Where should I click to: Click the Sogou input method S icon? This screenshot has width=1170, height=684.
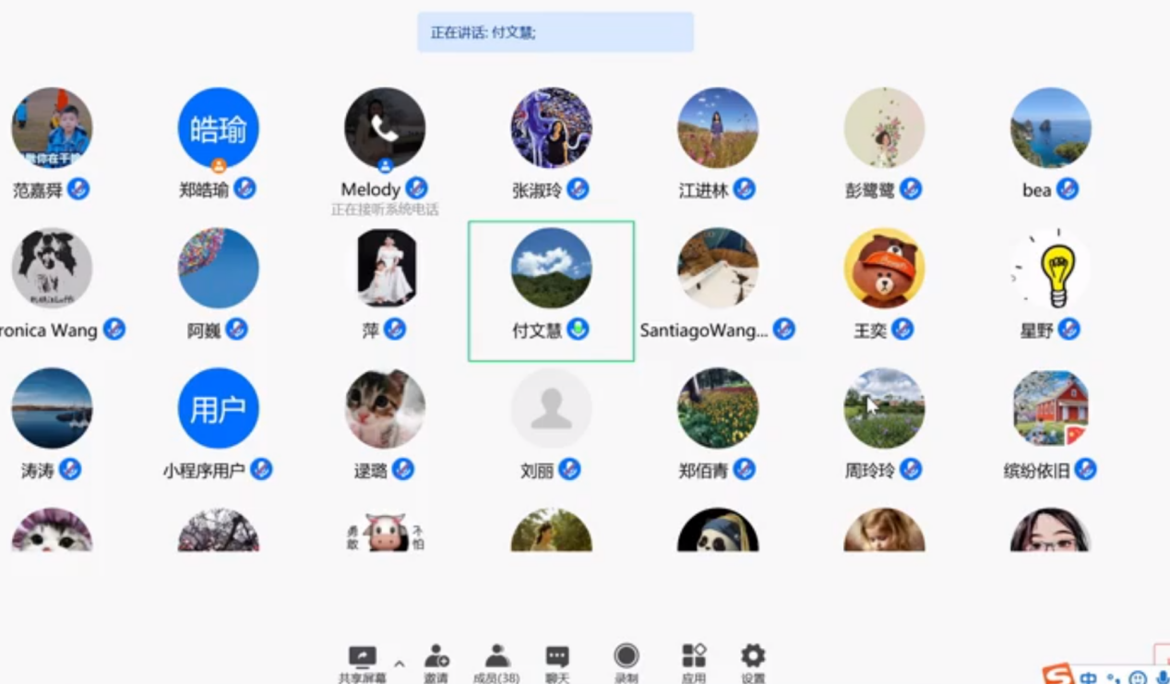click(1058, 675)
